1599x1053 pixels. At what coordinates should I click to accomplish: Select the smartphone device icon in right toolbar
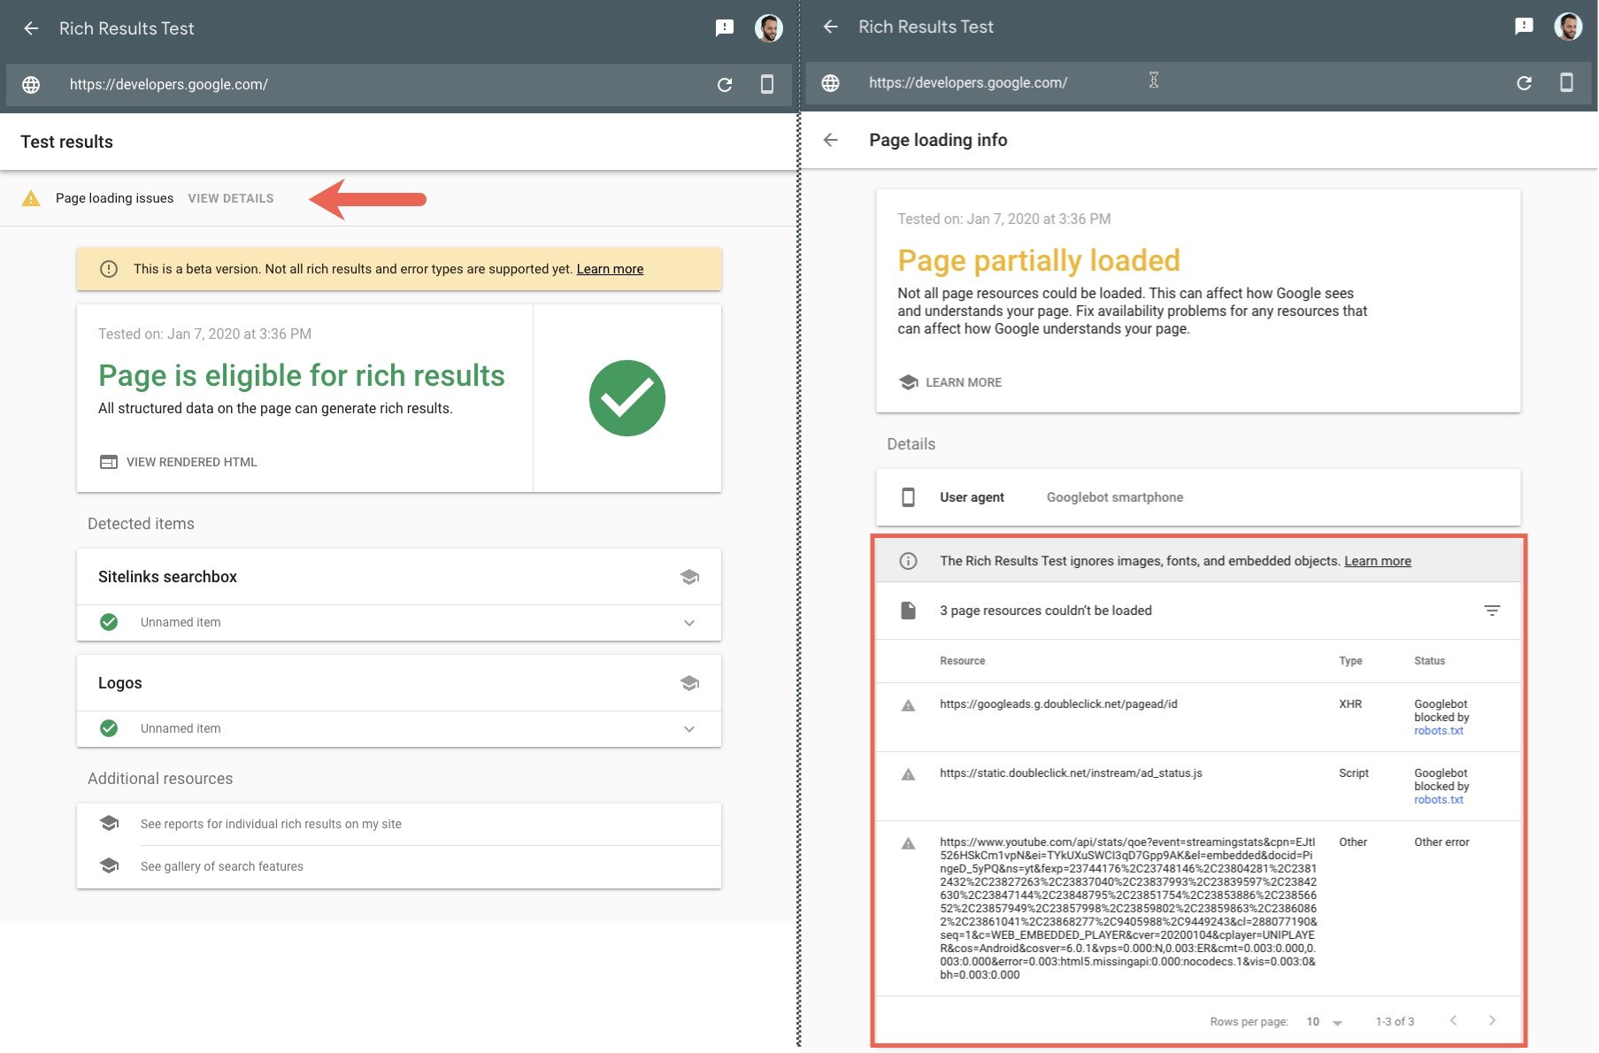coord(1567,82)
